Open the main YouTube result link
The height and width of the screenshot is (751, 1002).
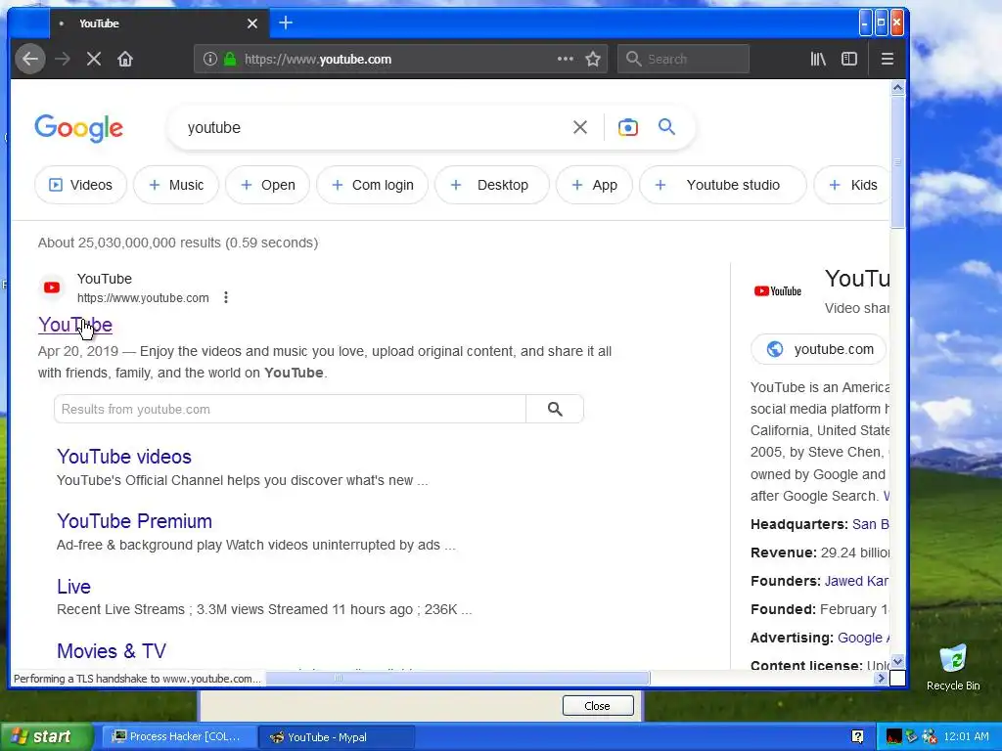(x=75, y=325)
